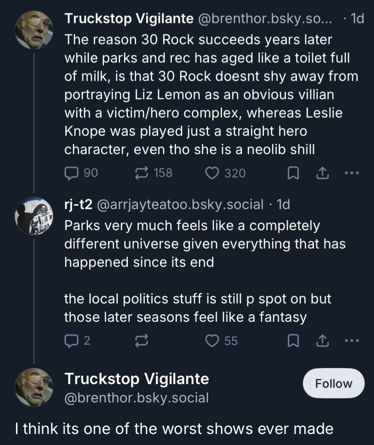Reply to Truckstop Vigilante's 30 Rock post
The height and width of the screenshot is (445, 374).
(72, 173)
